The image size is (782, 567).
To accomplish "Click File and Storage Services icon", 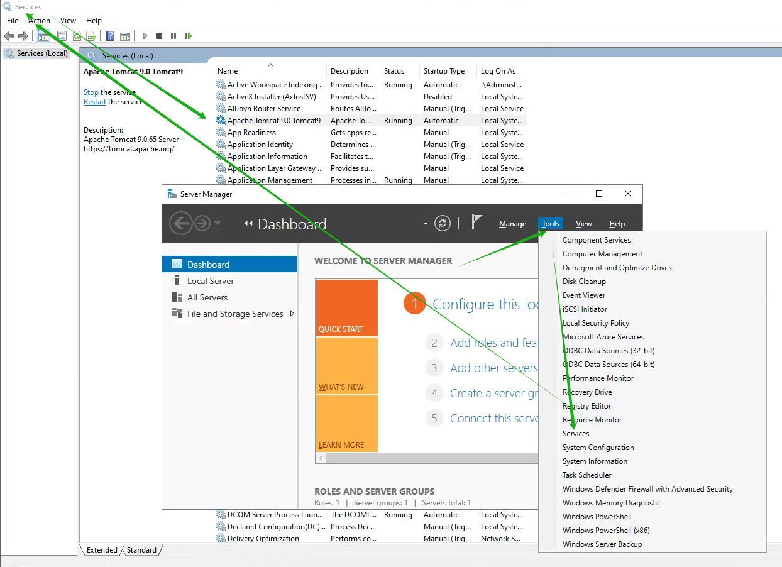I will 177,314.
